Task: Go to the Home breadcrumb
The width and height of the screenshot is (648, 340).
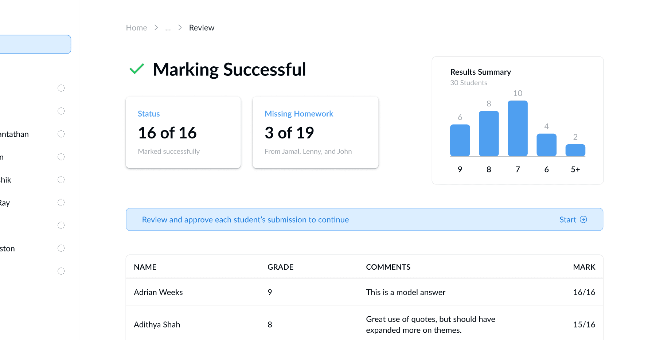Action: pyautogui.click(x=136, y=28)
